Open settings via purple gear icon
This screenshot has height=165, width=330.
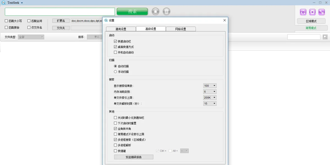[312, 12]
